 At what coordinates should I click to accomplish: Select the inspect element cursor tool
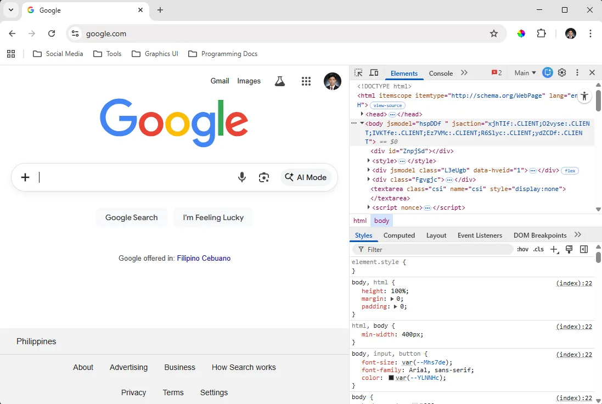[358, 72]
